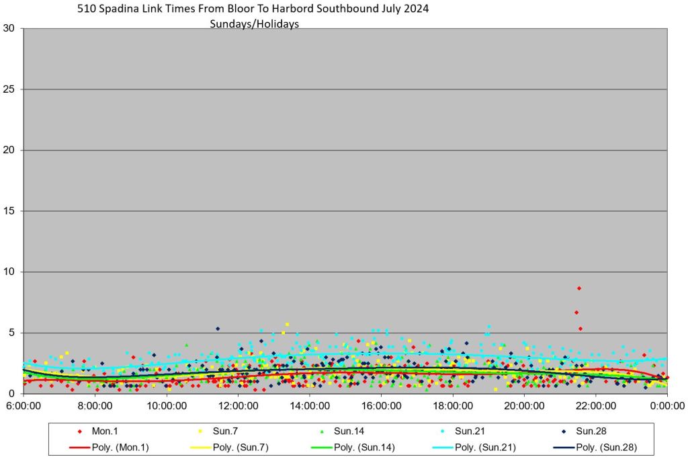This screenshot has width=688, height=459.
Task: Click the red Mon.1 legend marker
Action: point(80,431)
